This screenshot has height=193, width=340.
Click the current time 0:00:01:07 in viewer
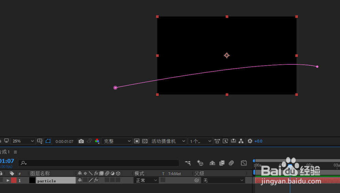[64, 142]
